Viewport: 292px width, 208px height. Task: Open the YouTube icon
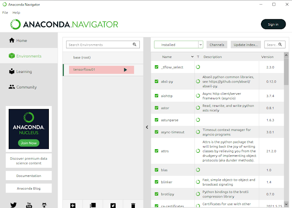(29, 205)
